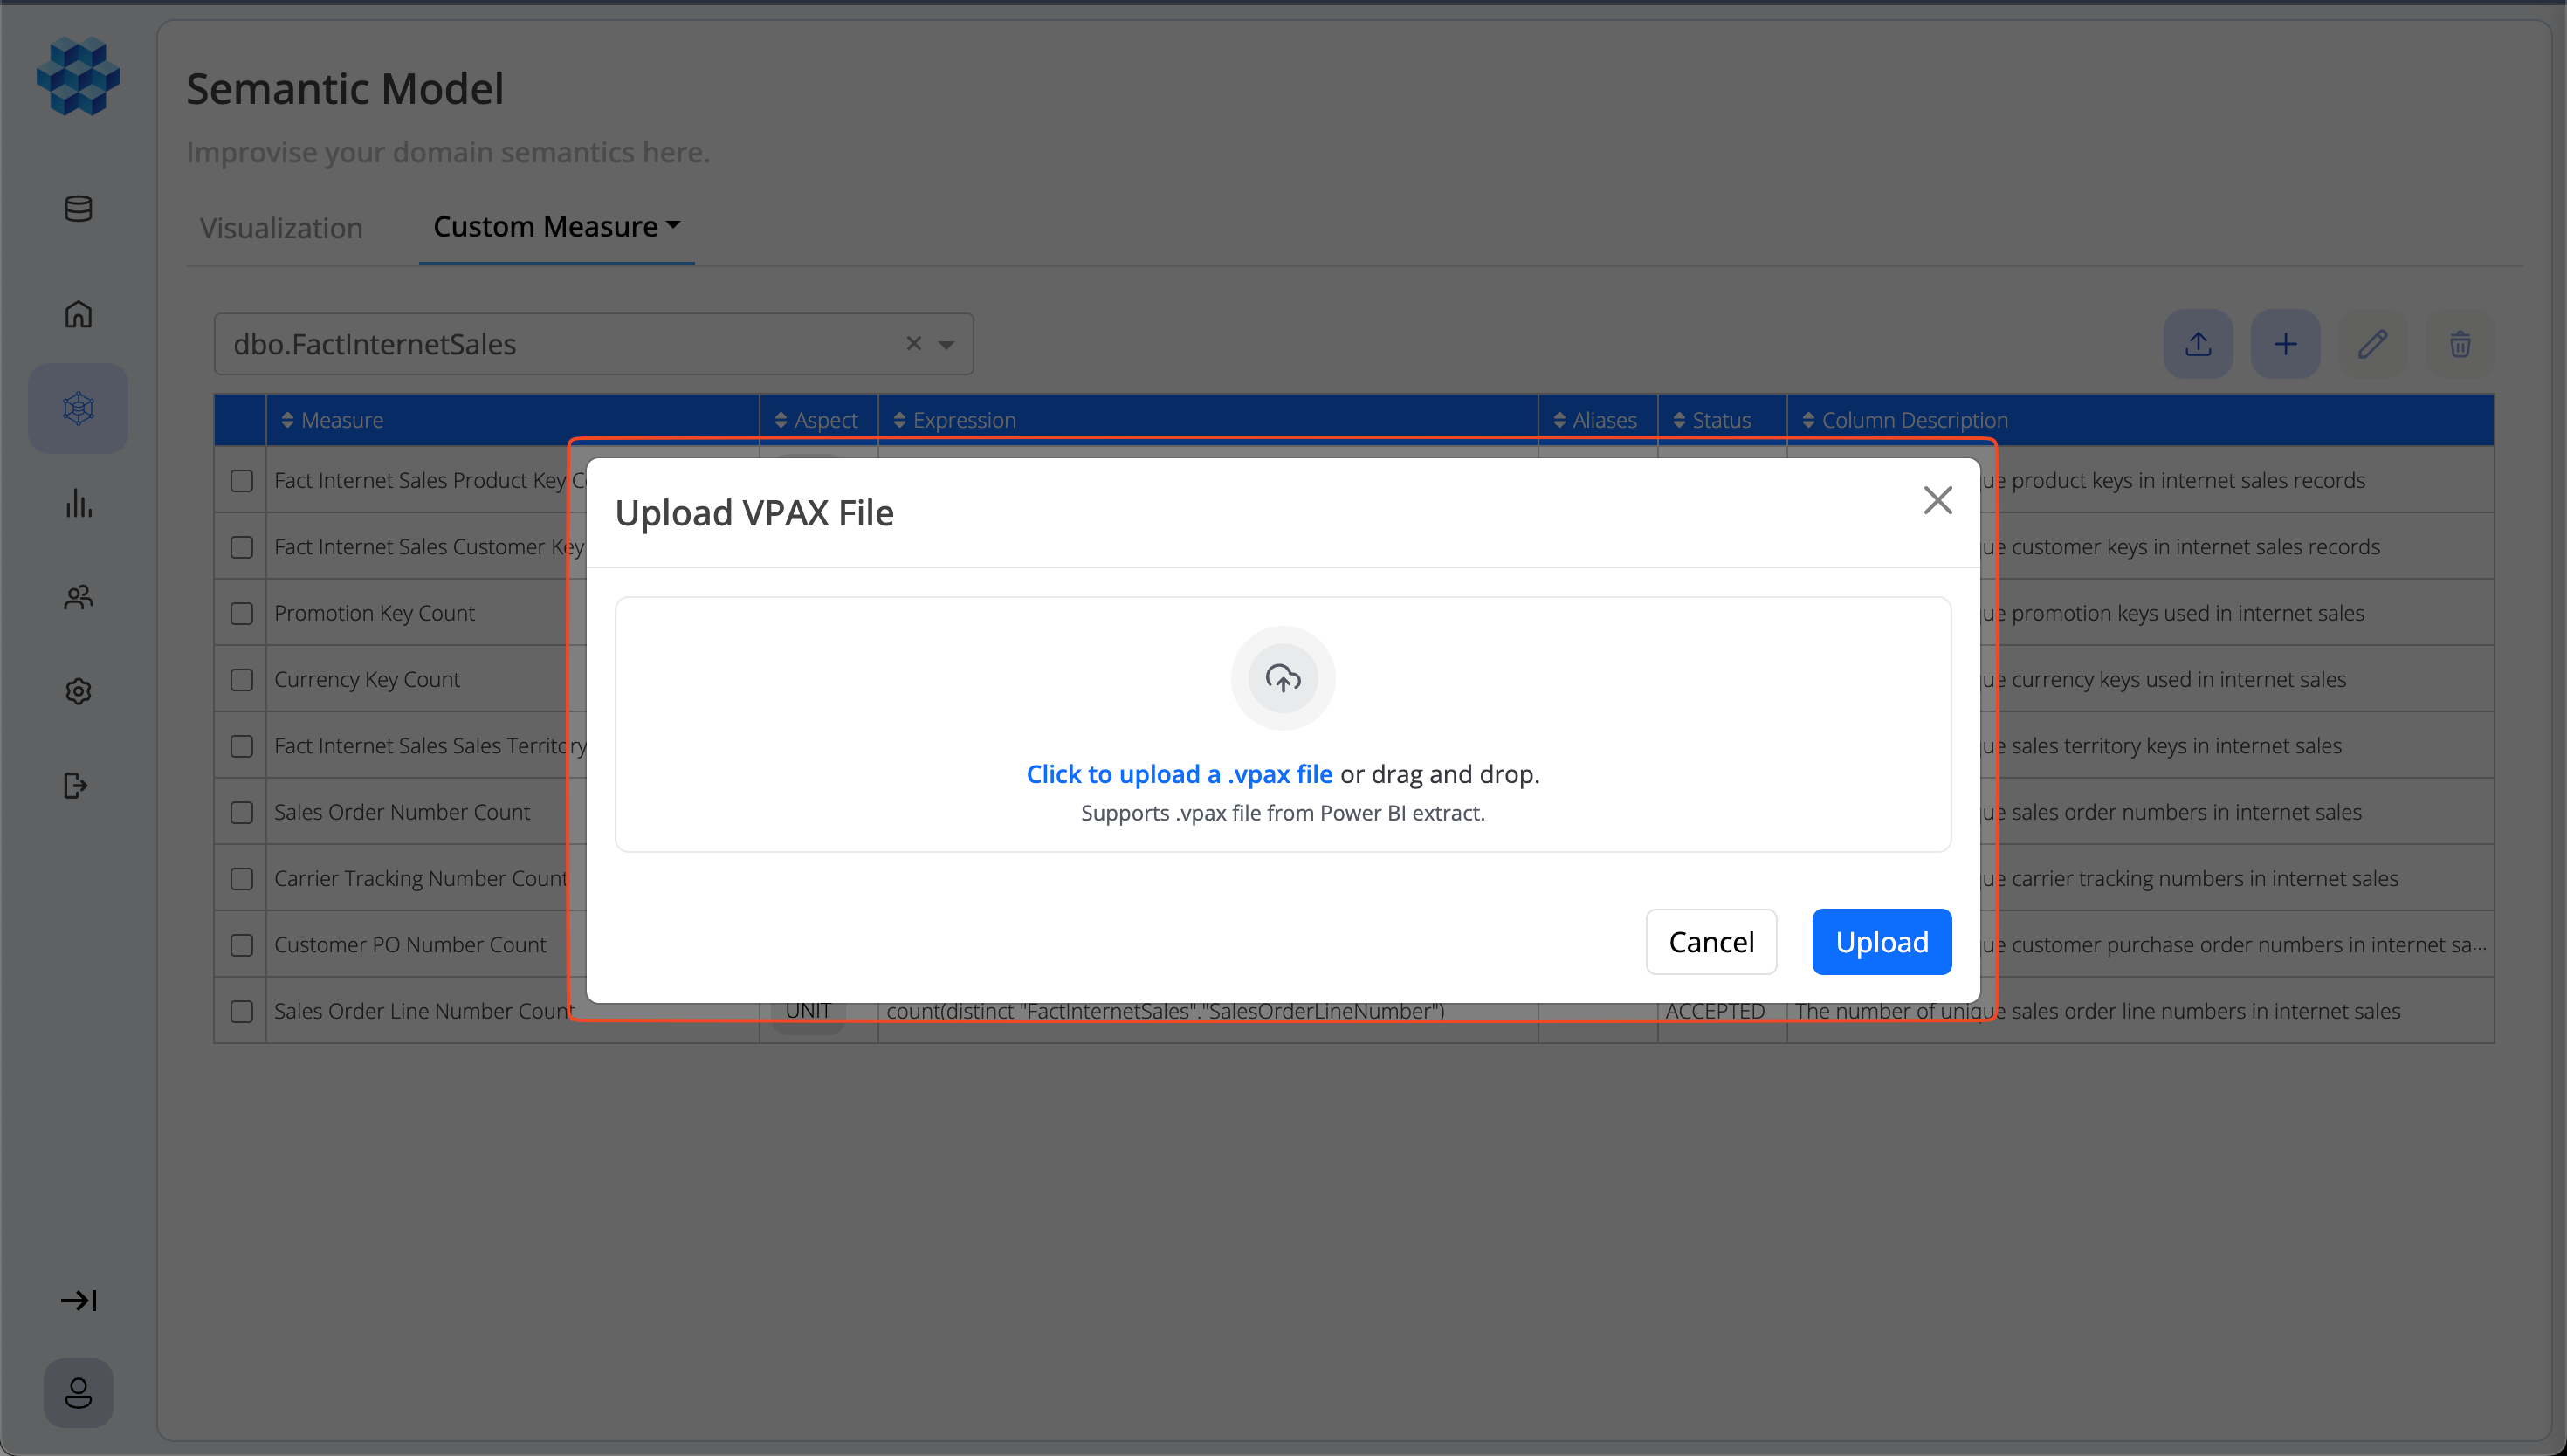Open the users management sidebar icon
This screenshot has width=2567, height=1456.
(78, 597)
